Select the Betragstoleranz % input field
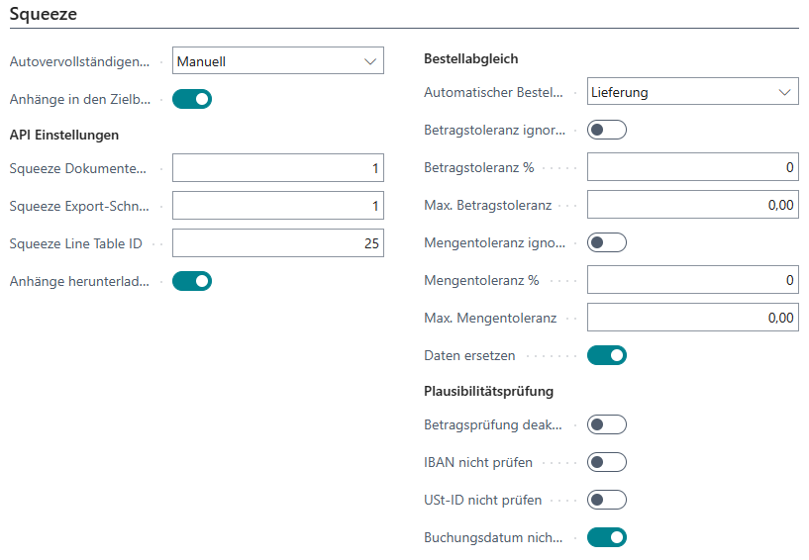 tap(692, 167)
